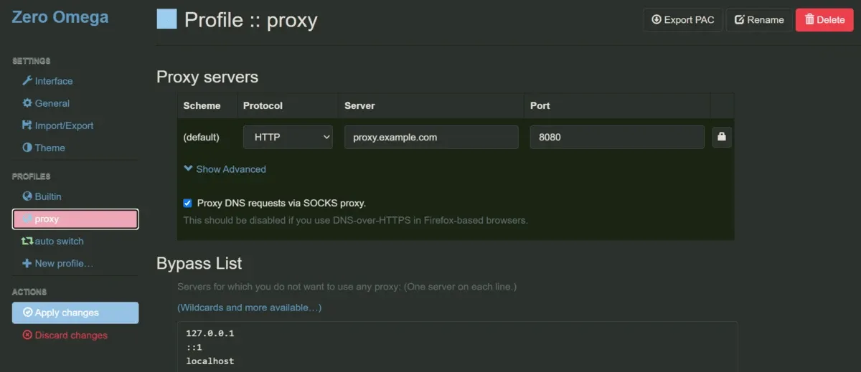Screen dimensions: 861x372
Task: Expand Show Advanced options
Action: click(225, 169)
